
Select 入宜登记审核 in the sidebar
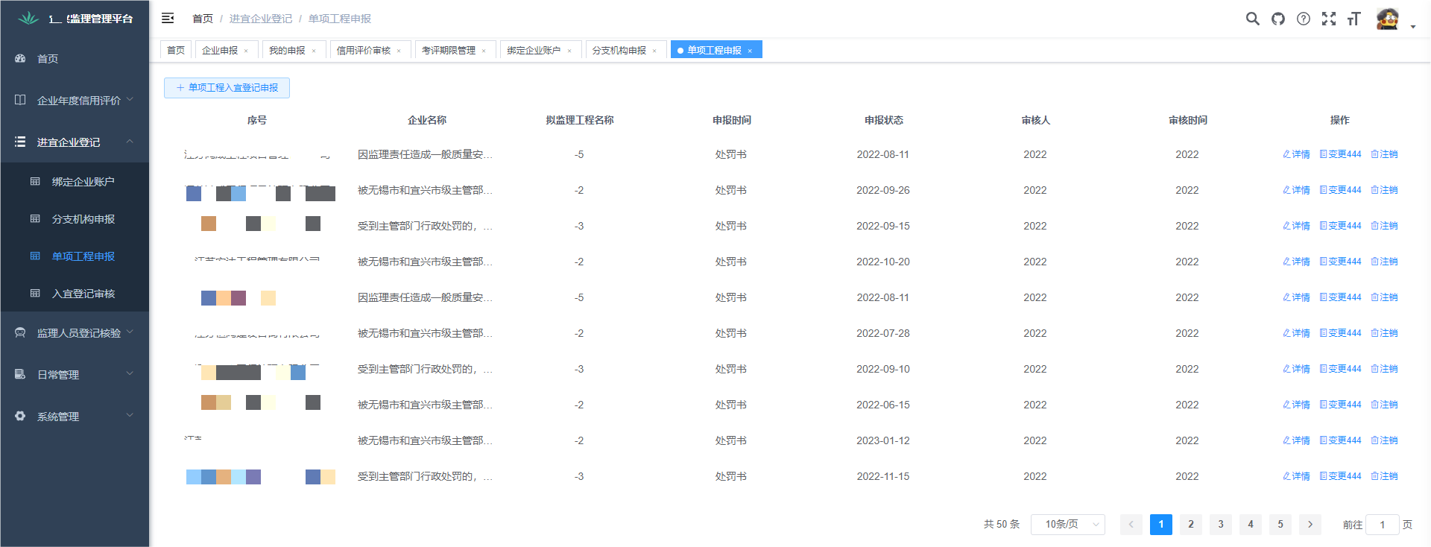coord(83,294)
